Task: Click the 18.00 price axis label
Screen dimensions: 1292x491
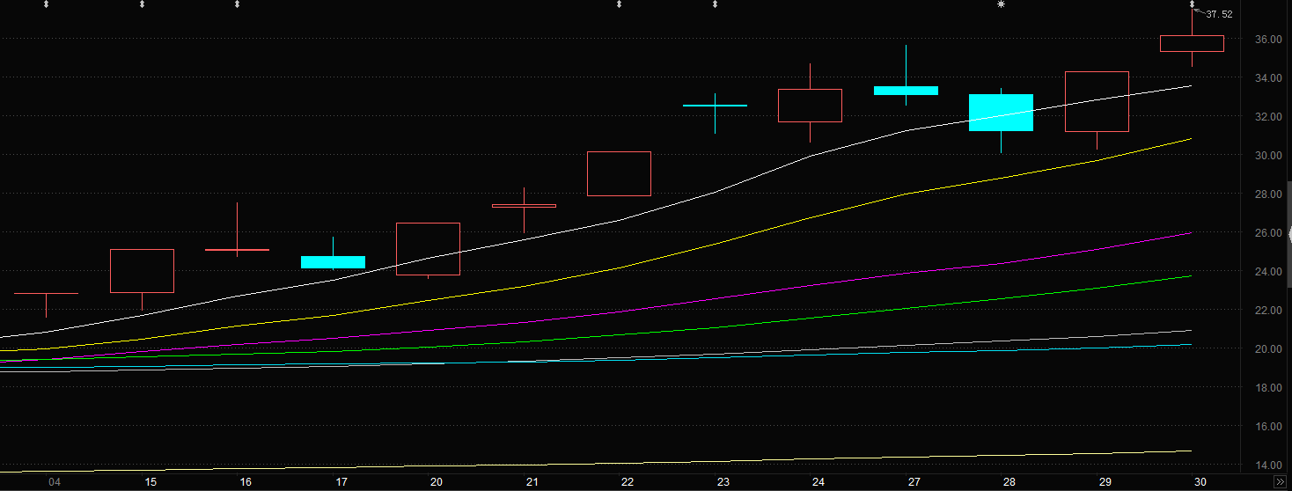Action: (x=1267, y=388)
